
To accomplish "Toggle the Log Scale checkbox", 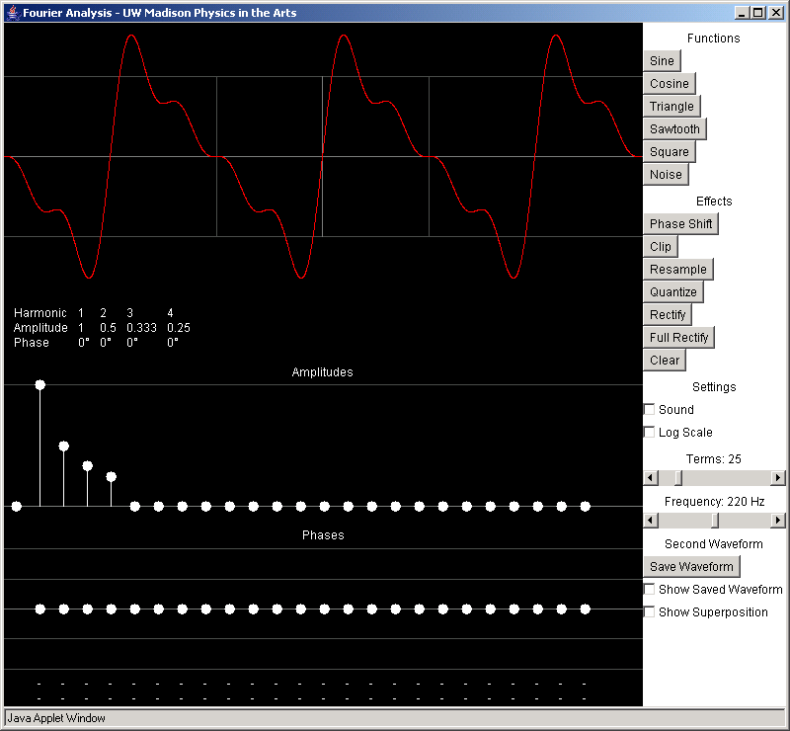I will coord(650,433).
